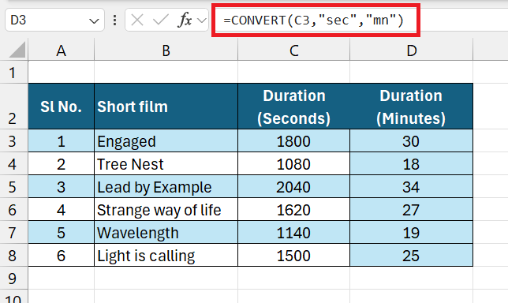Click Sl No. 3 cell in Lead by Example row
The image size is (508, 303).
[62, 187]
